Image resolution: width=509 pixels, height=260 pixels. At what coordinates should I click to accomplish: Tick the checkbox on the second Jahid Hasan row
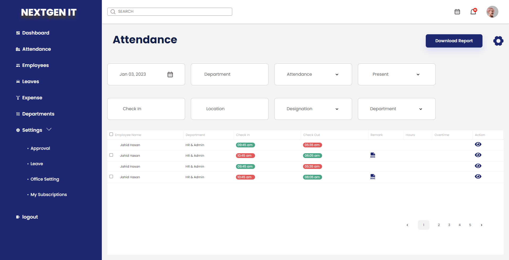point(111,155)
